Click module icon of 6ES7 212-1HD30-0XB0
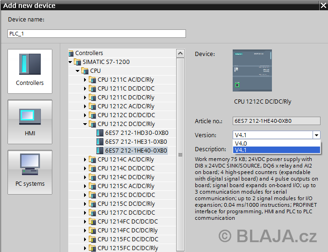Screen dimensions: 328x252 point(100,133)
